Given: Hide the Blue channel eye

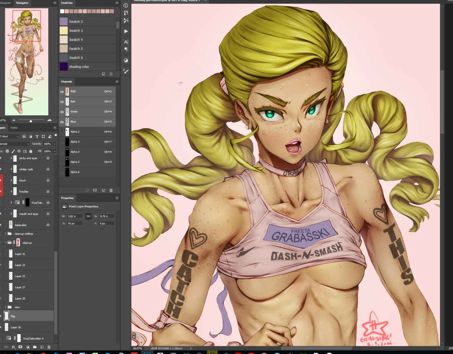Looking at the screenshot, I should coord(62,122).
